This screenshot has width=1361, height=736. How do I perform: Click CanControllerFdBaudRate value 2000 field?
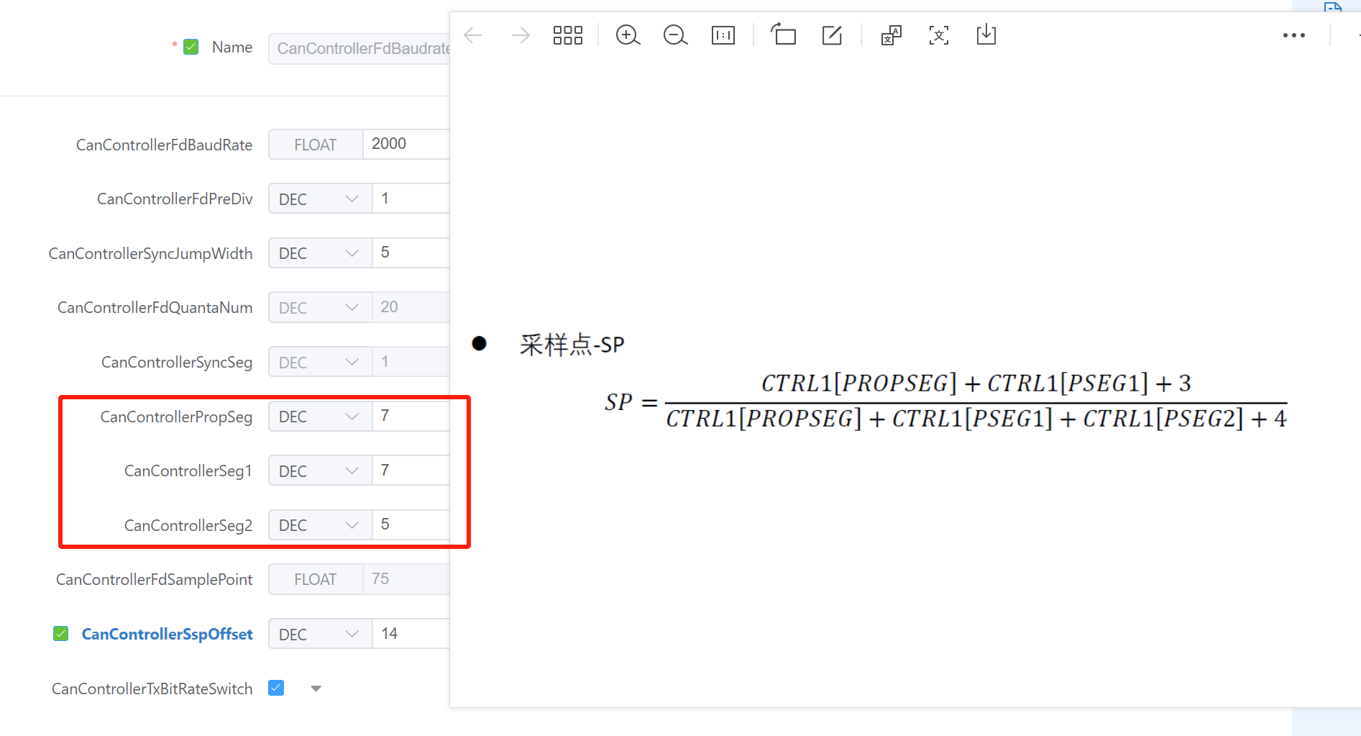pos(406,144)
